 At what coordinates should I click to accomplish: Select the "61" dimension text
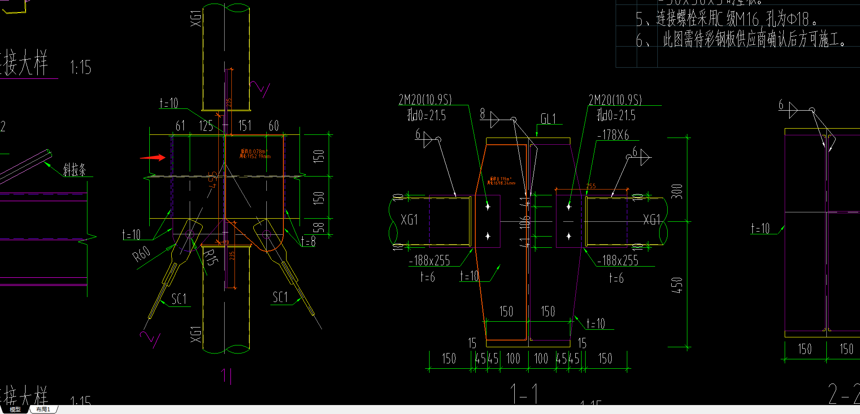click(x=180, y=126)
